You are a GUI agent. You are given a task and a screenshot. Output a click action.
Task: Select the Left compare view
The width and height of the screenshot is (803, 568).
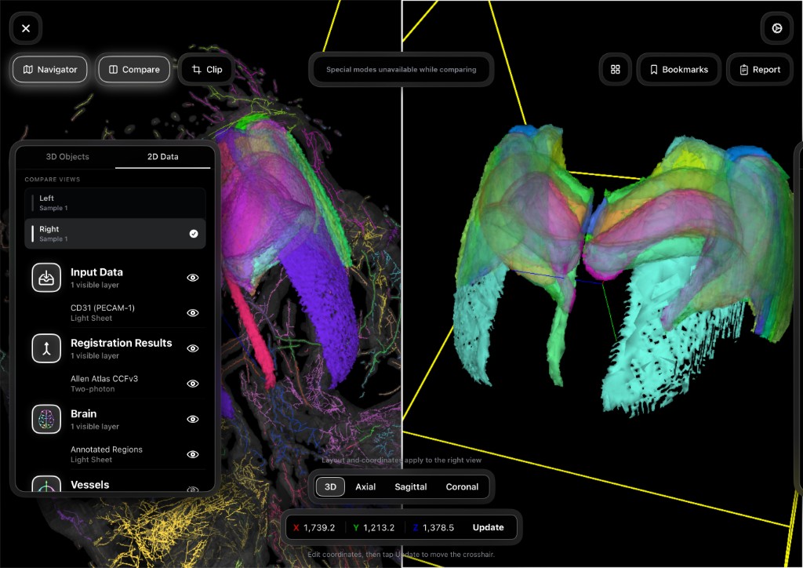pyautogui.click(x=115, y=203)
